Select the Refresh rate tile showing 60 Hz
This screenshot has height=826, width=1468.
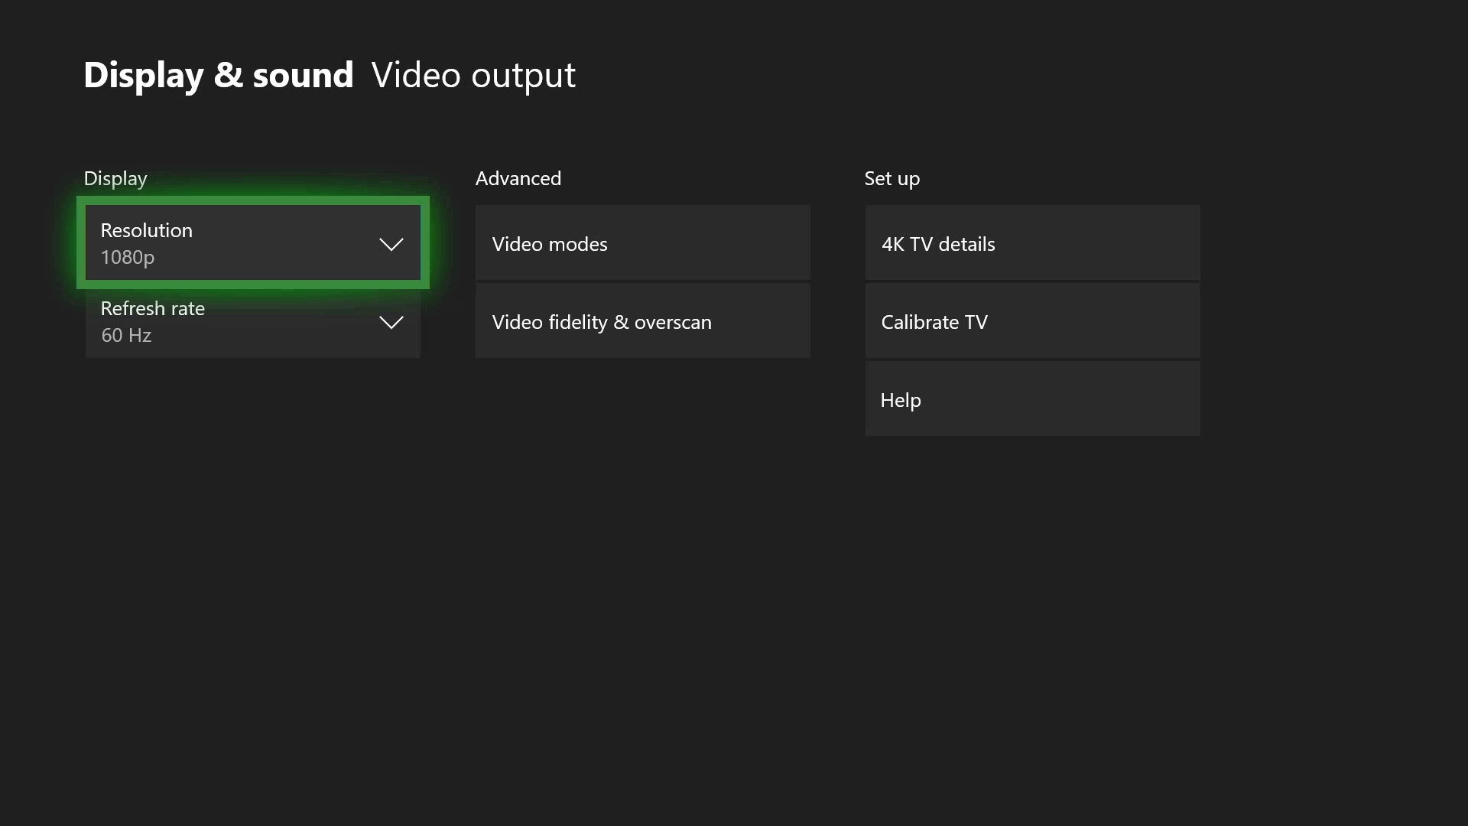(252, 321)
